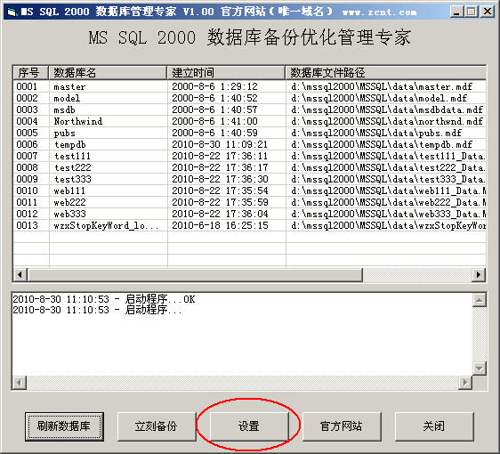Click log panel scroll down arrow

(x=480, y=369)
